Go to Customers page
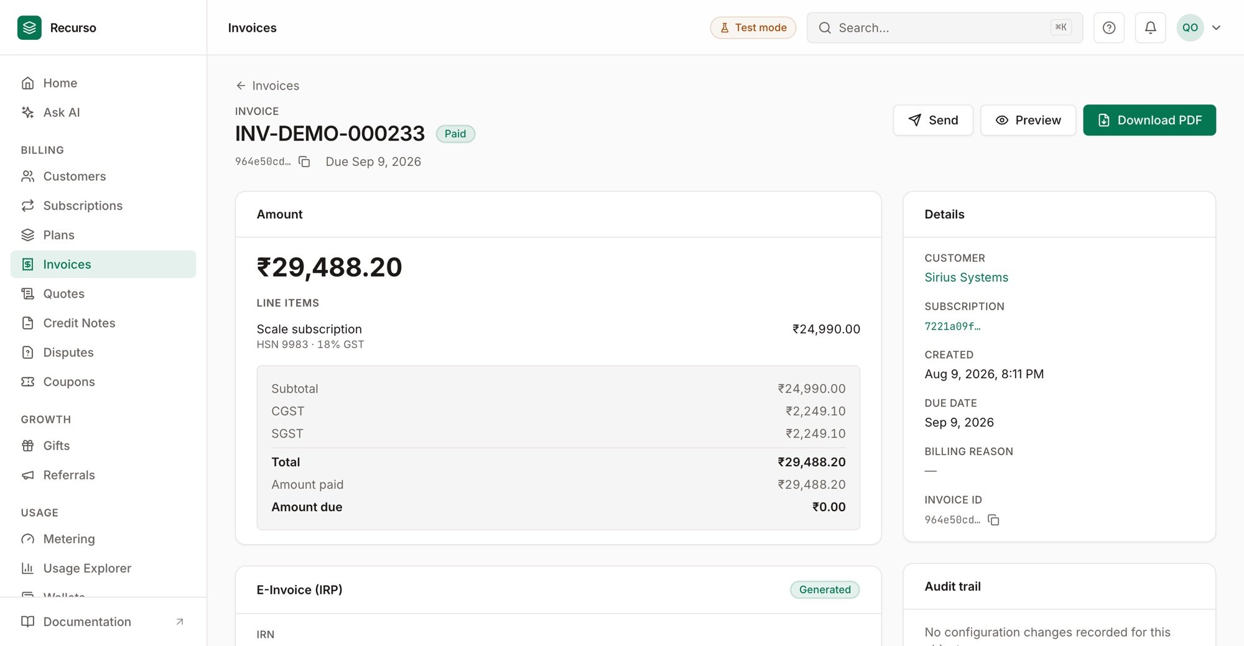1244x646 pixels. click(x=103, y=176)
